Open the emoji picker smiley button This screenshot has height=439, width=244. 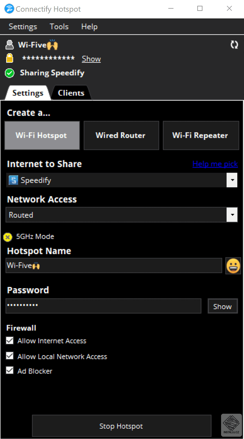pyautogui.click(x=233, y=266)
